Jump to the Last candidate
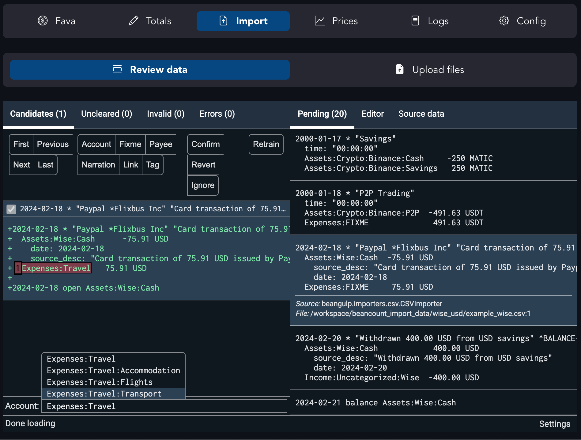This screenshot has width=581, height=440. click(x=46, y=165)
